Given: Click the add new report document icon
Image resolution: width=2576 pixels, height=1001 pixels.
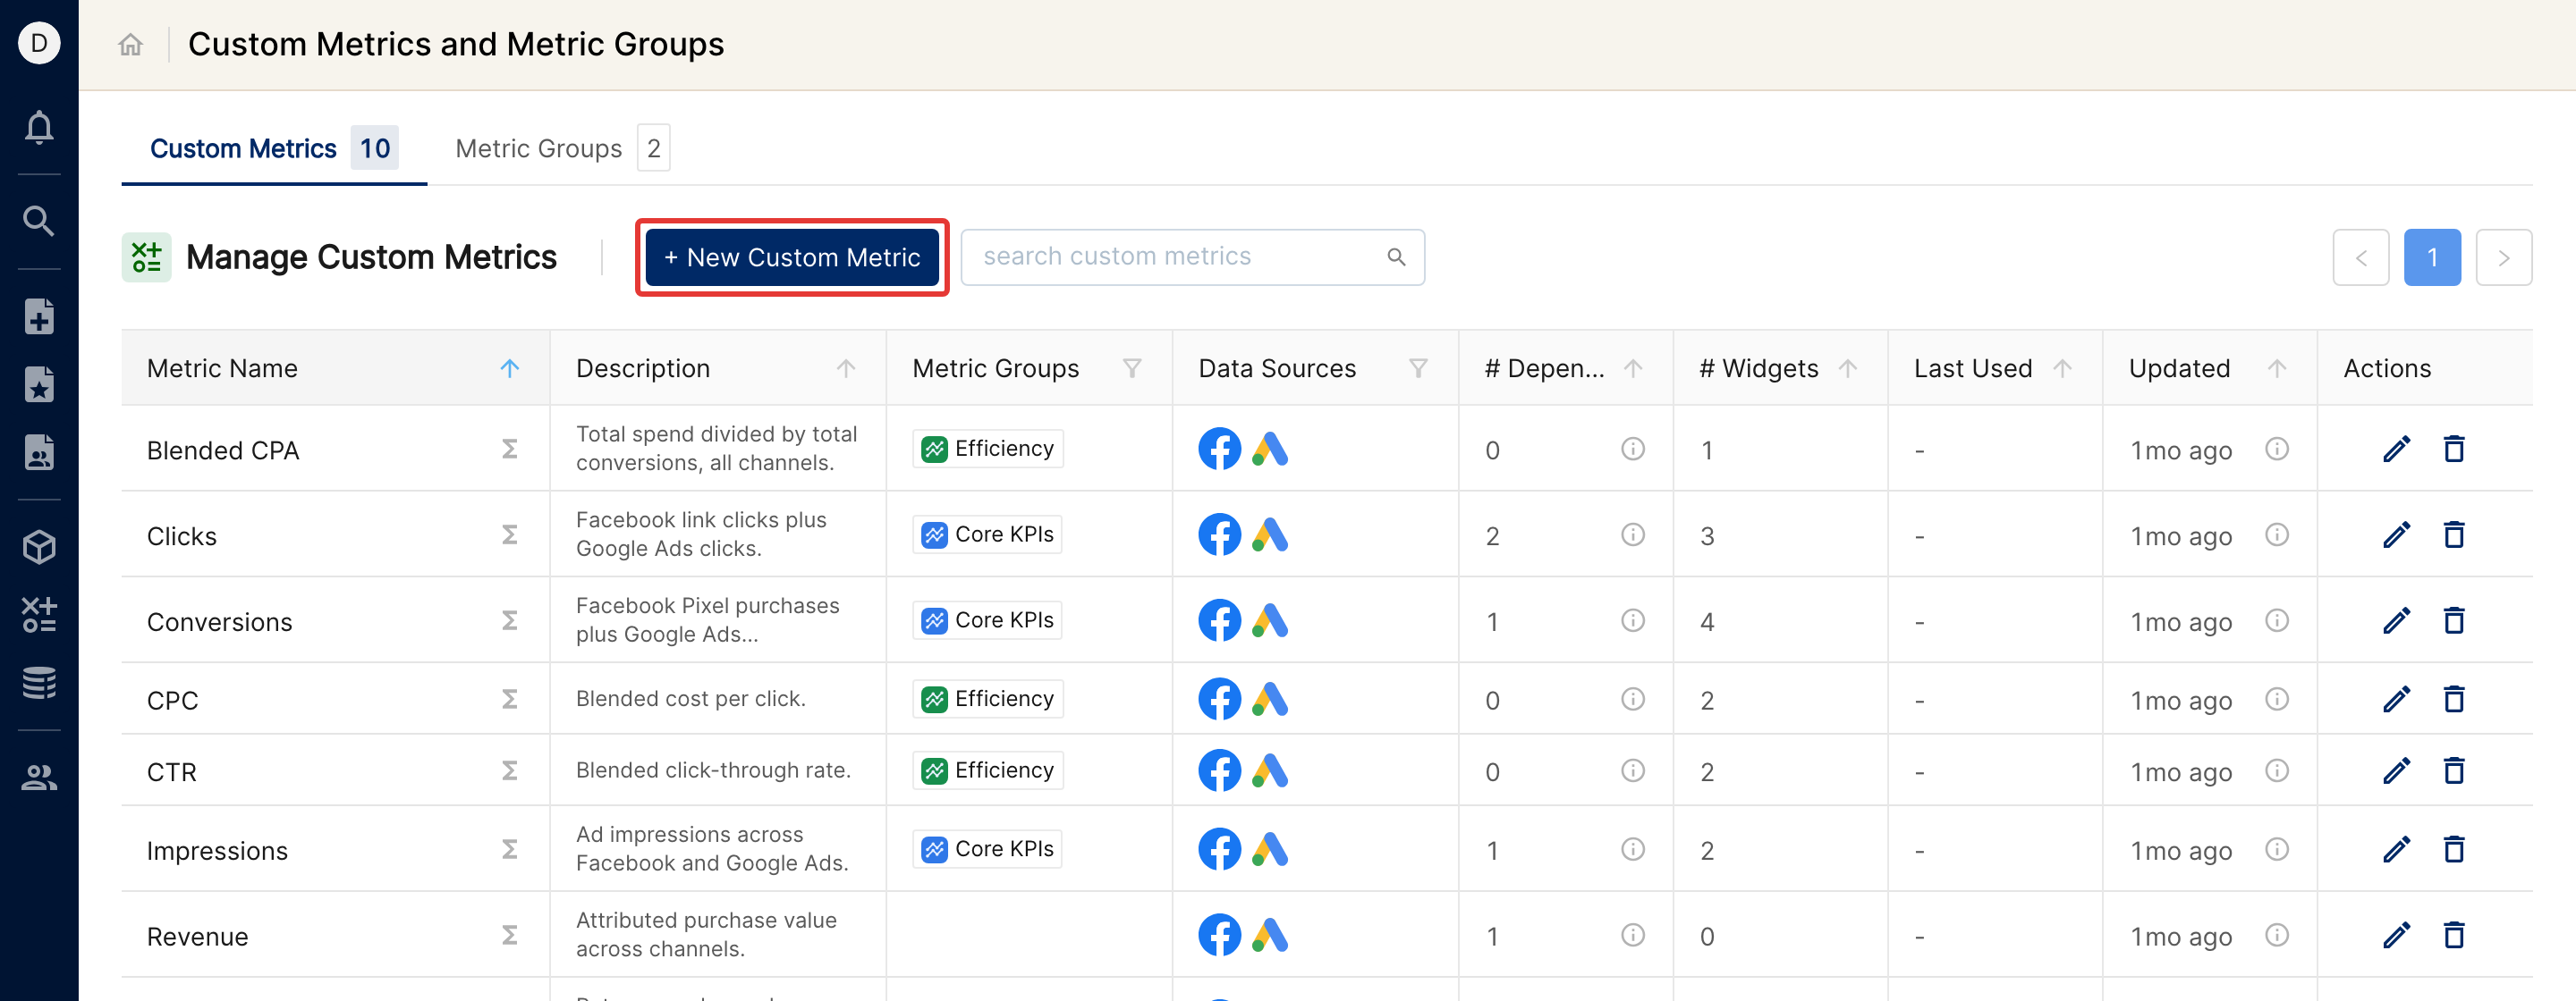Looking at the screenshot, I should 39,316.
